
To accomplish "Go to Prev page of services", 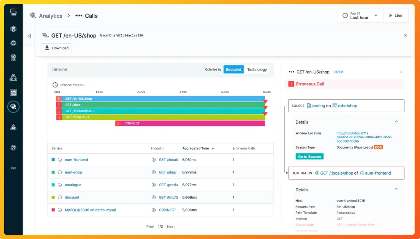I will pos(150,226).
